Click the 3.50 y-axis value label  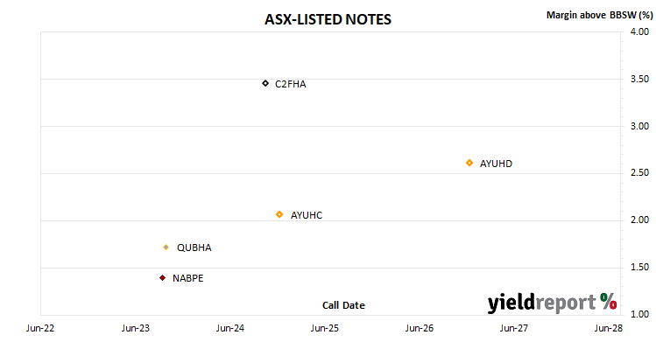639,79
